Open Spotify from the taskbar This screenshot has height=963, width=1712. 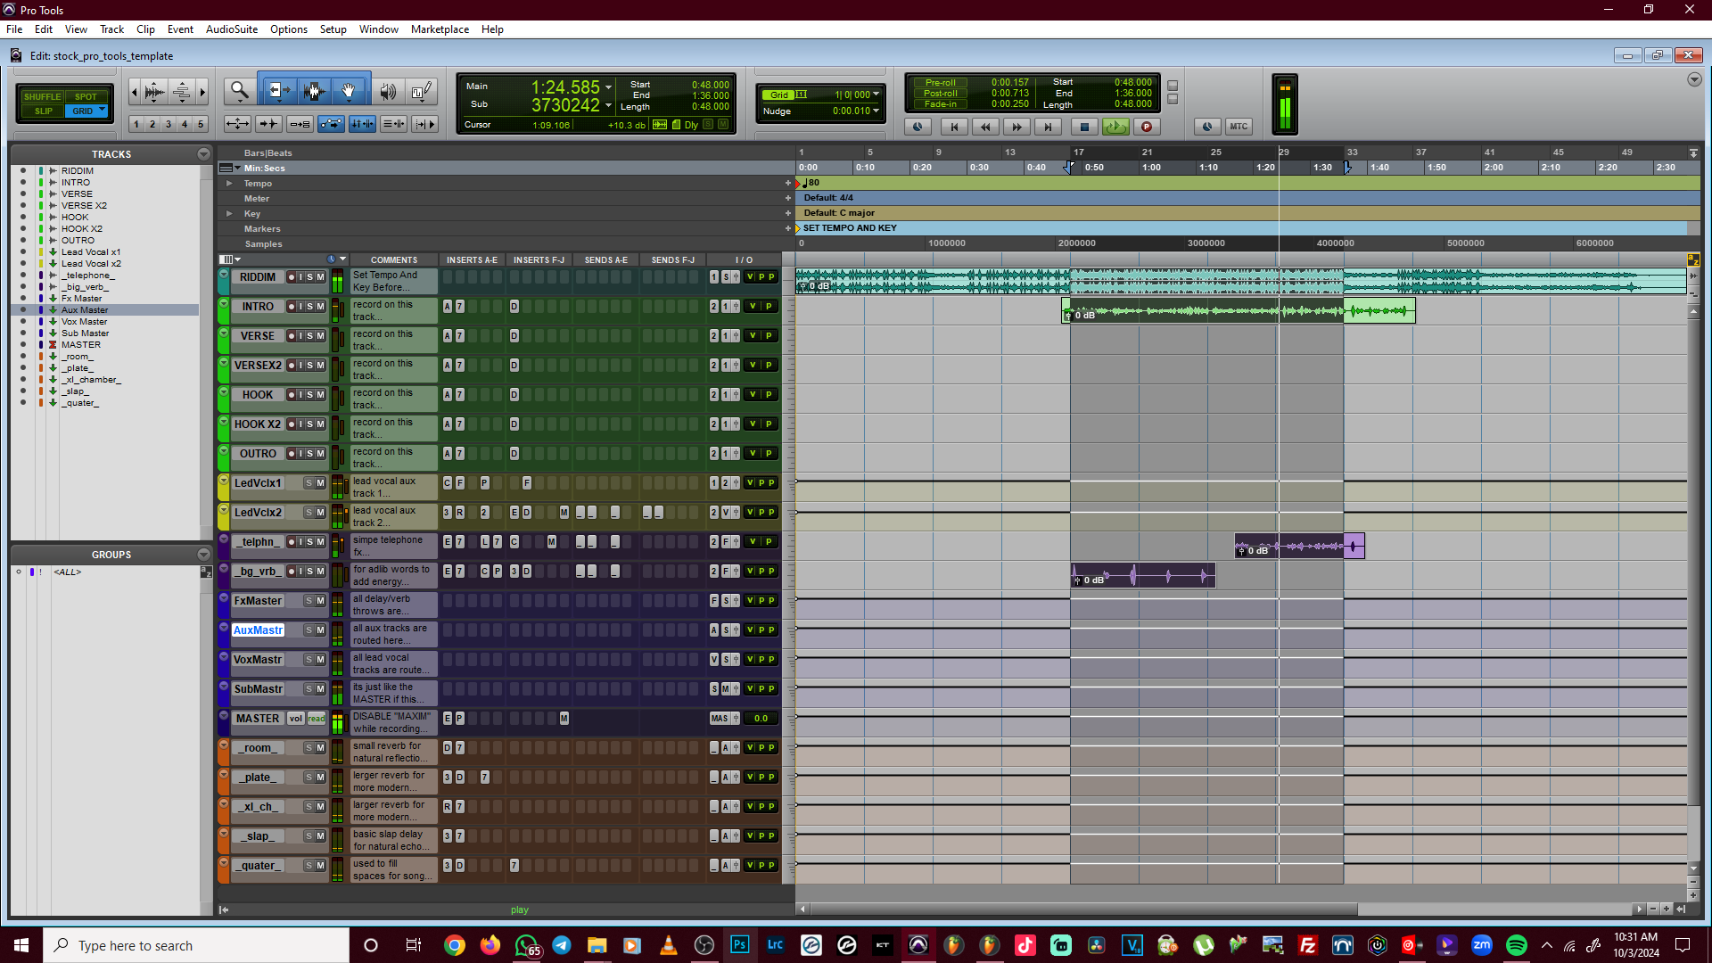(x=1516, y=945)
